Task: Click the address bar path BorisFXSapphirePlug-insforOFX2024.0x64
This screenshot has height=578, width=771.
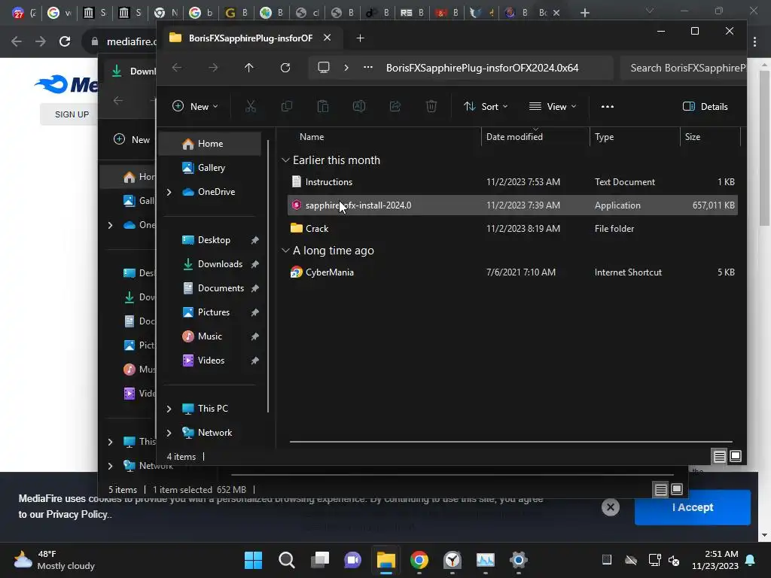Action: [482, 68]
